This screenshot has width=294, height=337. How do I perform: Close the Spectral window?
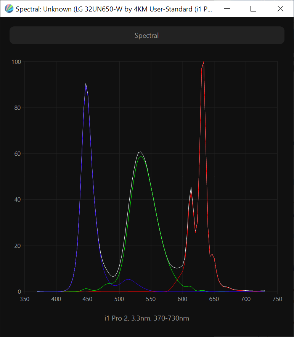280,9
